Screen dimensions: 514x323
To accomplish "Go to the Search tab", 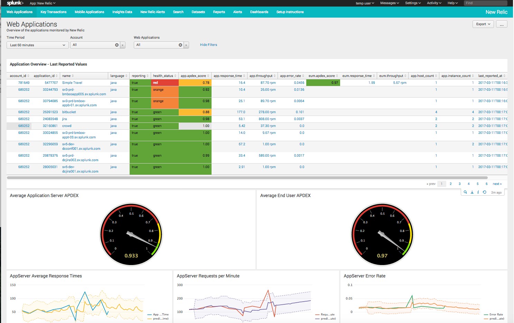I will [178, 12].
